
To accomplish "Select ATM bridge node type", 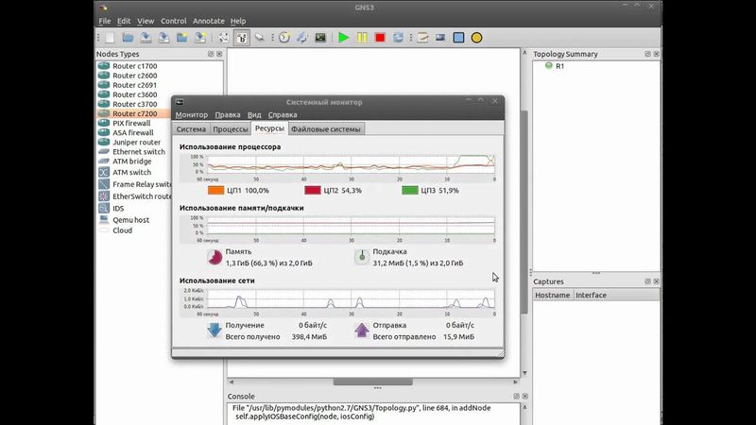I will click(x=132, y=161).
